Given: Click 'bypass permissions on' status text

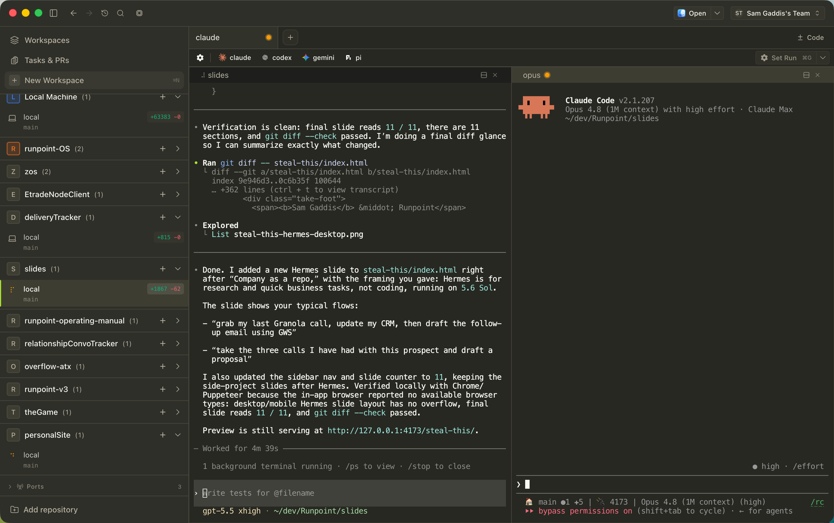Looking at the screenshot, I should coord(585,511).
